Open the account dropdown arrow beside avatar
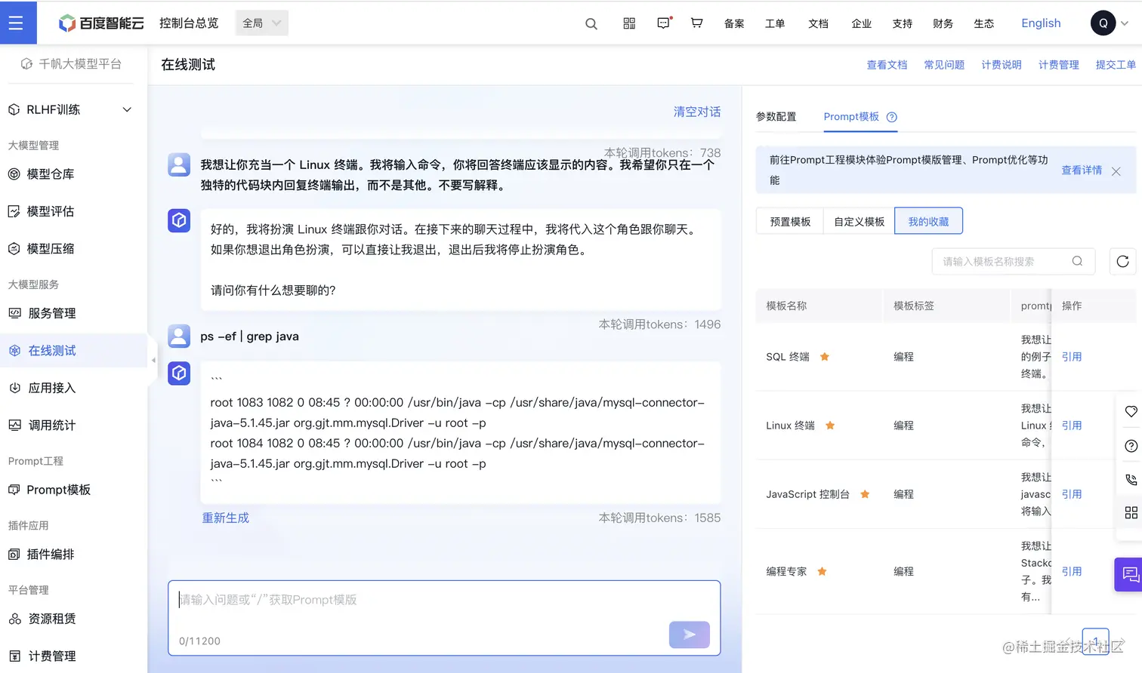The height and width of the screenshot is (673, 1142). [x=1125, y=23]
